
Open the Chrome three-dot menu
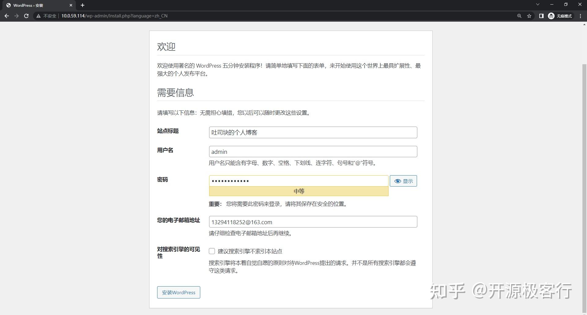click(x=580, y=16)
